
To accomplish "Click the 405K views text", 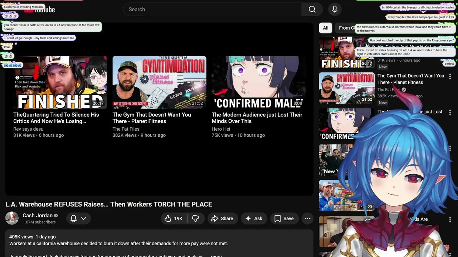I will pyautogui.click(x=21, y=237).
